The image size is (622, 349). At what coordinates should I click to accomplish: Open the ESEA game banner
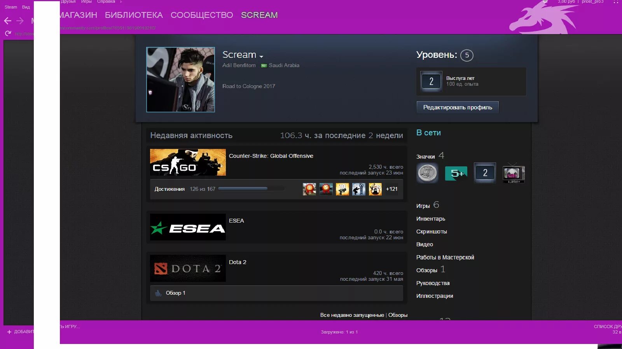click(188, 227)
